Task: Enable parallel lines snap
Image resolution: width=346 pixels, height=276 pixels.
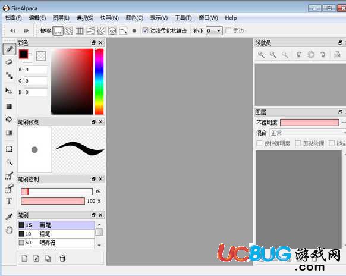Action: tap(68, 31)
